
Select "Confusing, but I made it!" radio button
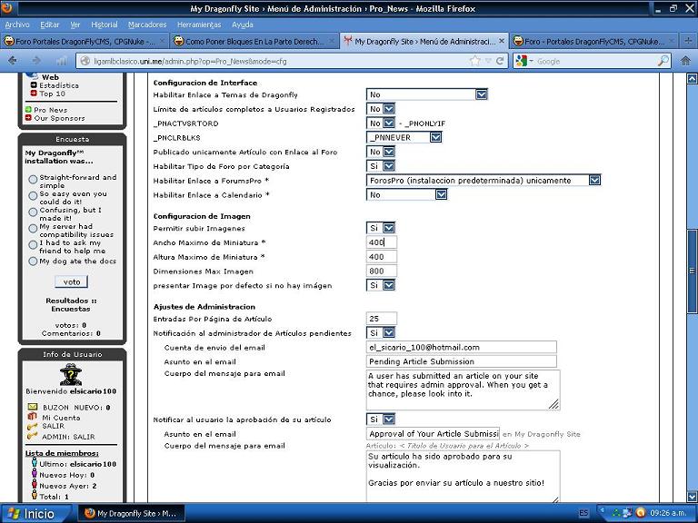[33, 212]
